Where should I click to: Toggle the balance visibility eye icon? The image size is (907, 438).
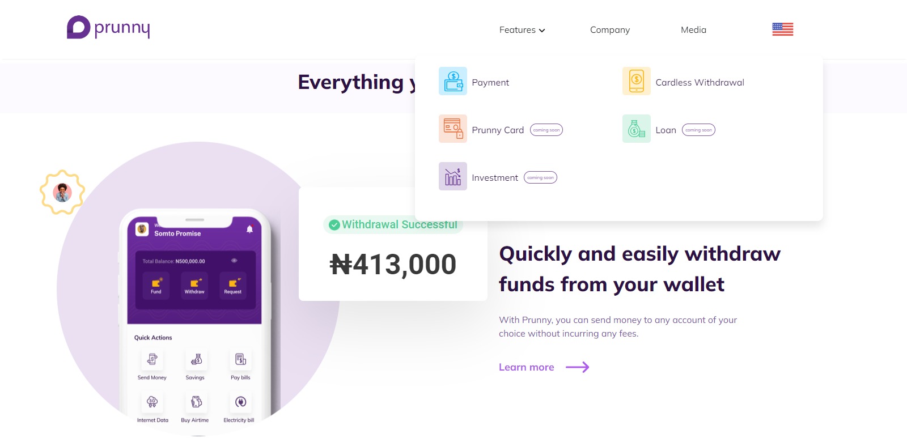point(234,261)
